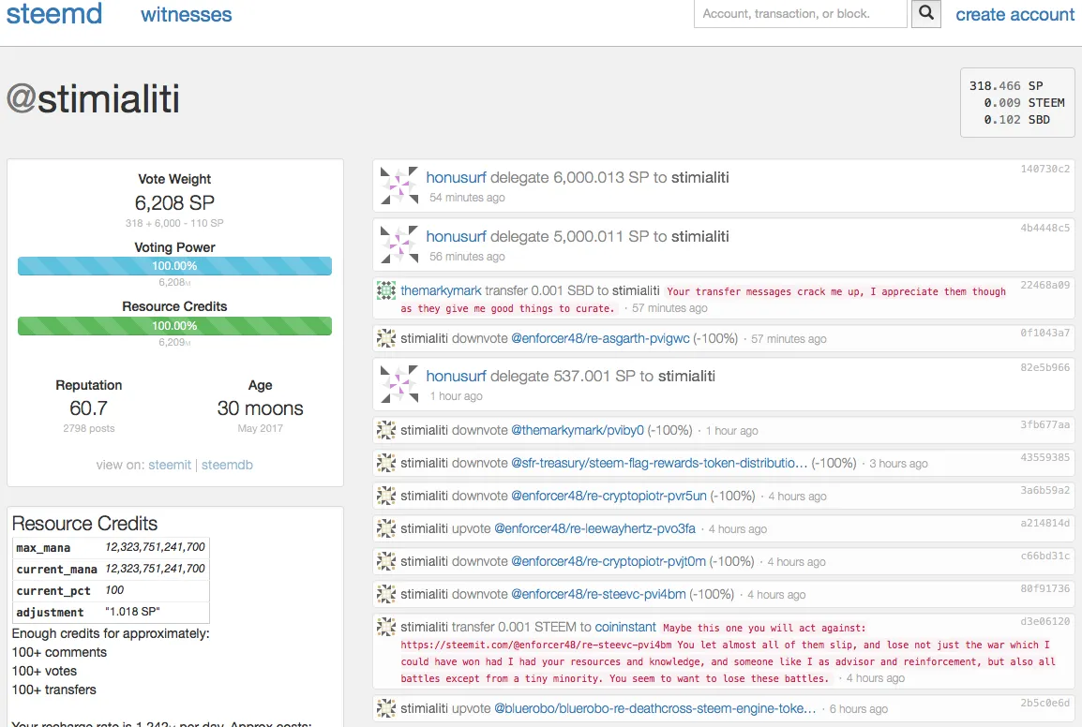Open the create account link
This screenshot has width=1082, height=727.
(x=1015, y=14)
